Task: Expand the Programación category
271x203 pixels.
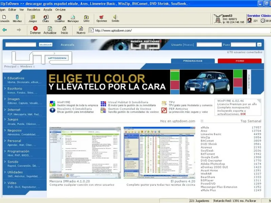Action: click(x=18, y=151)
